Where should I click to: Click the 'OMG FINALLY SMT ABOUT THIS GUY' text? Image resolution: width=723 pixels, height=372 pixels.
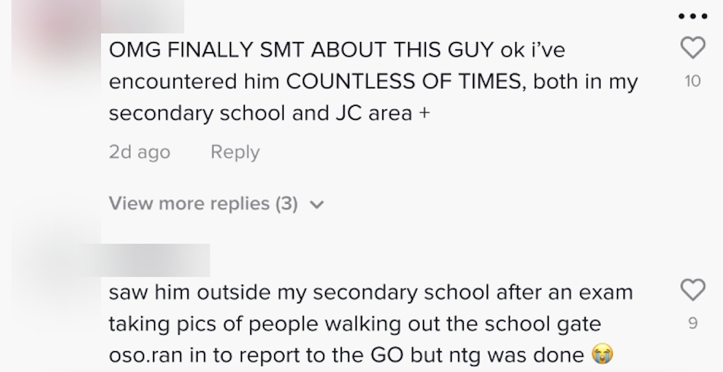(x=301, y=50)
